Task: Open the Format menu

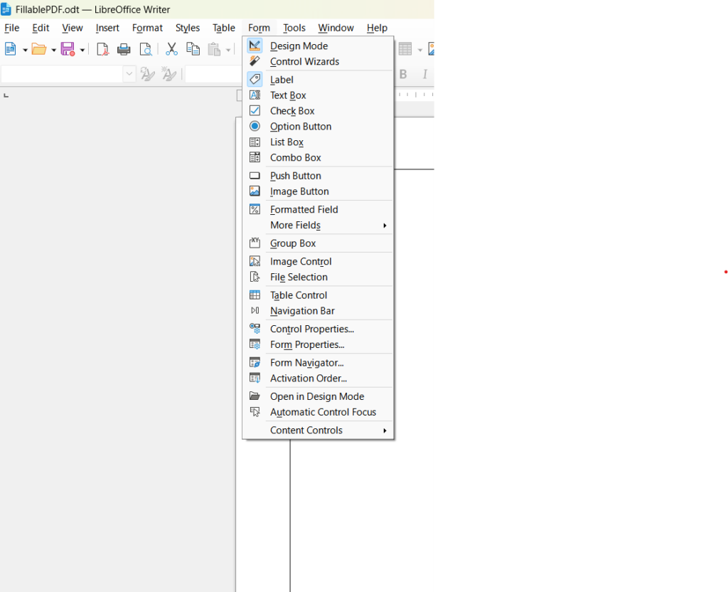Action: click(147, 28)
